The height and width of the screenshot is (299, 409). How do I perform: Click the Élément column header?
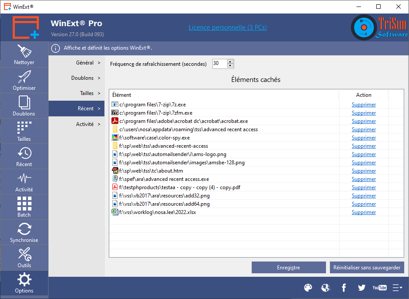click(x=224, y=95)
